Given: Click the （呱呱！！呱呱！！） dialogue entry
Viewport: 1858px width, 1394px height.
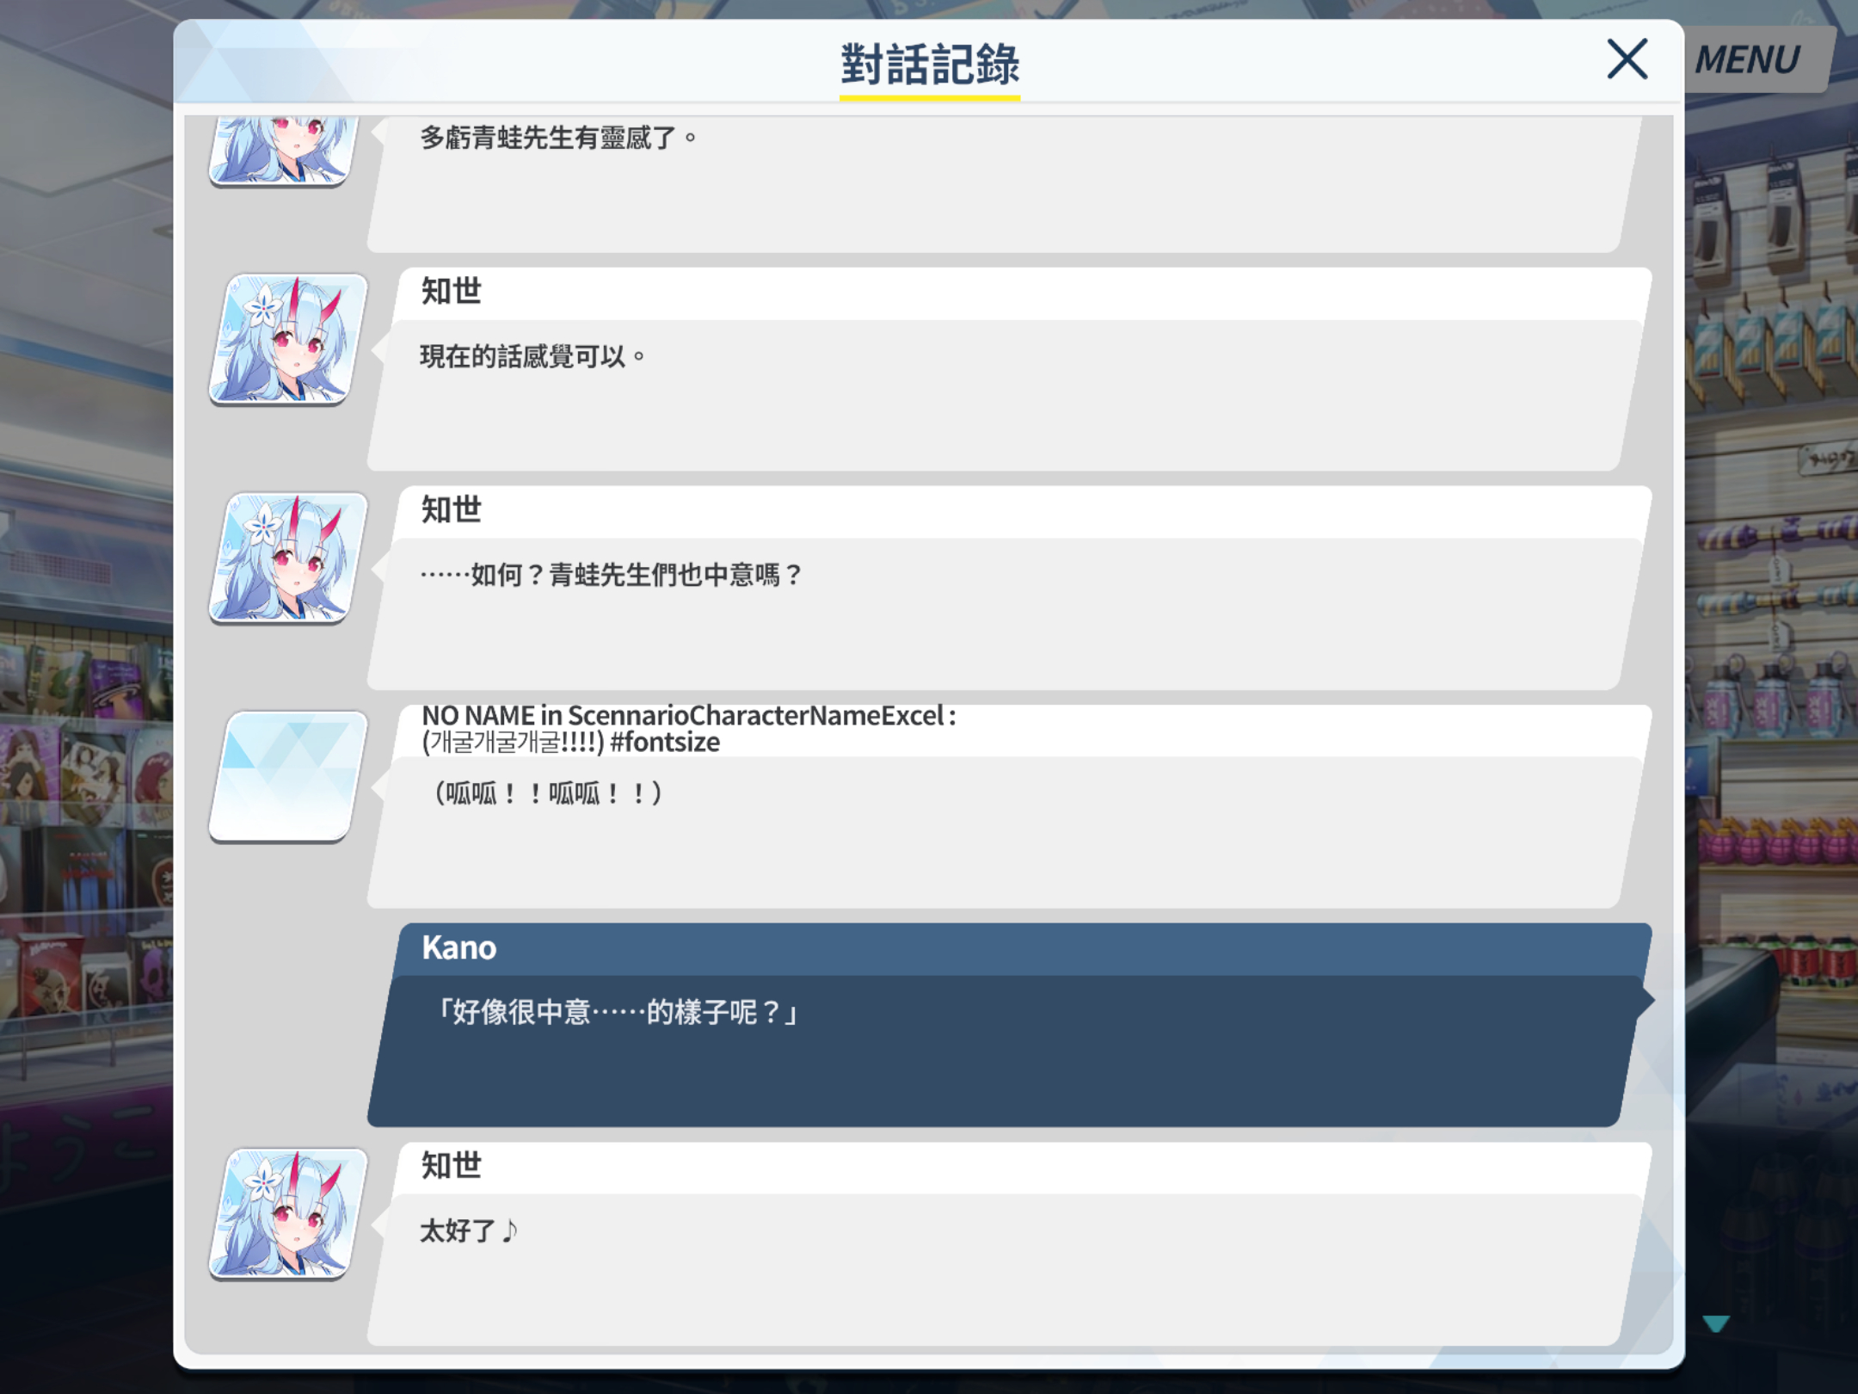Looking at the screenshot, I should click(x=1010, y=806).
